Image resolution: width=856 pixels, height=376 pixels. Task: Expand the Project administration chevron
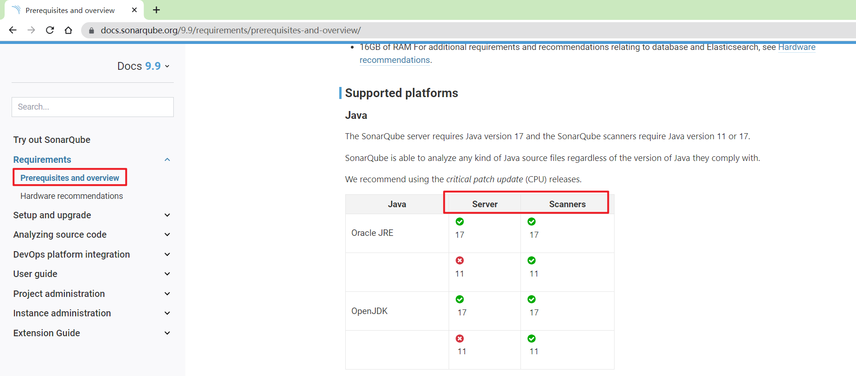click(x=167, y=294)
